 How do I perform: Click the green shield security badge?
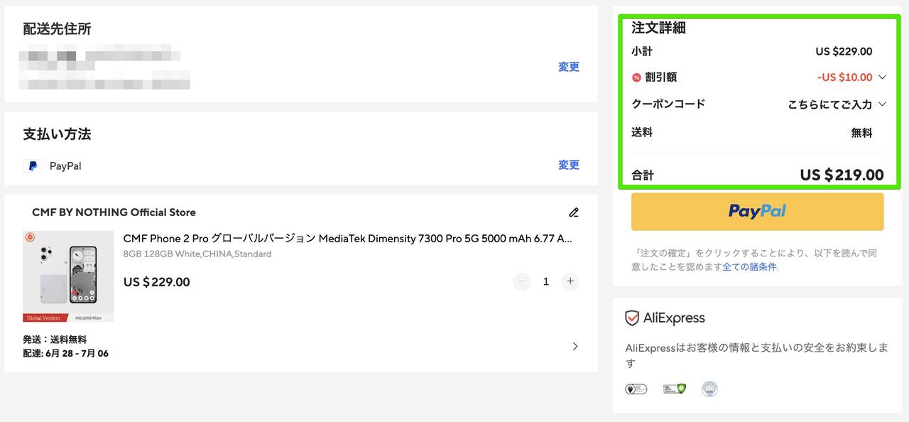click(x=675, y=389)
